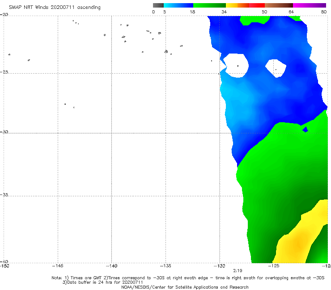Screen dimensions: 331x290
Task: Click the note line starting 'Note: 1) Times are GMT'
Action: coord(188,278)
